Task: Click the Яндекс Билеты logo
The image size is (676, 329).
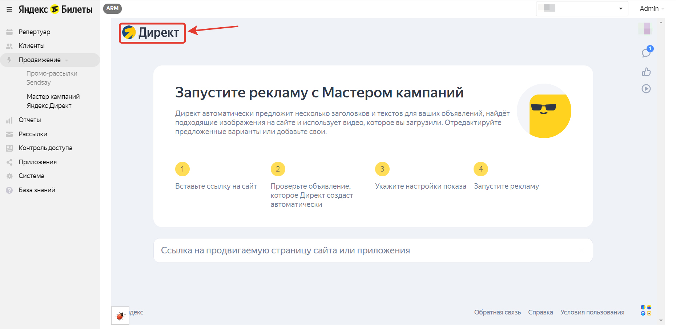Action: (56, 9)
